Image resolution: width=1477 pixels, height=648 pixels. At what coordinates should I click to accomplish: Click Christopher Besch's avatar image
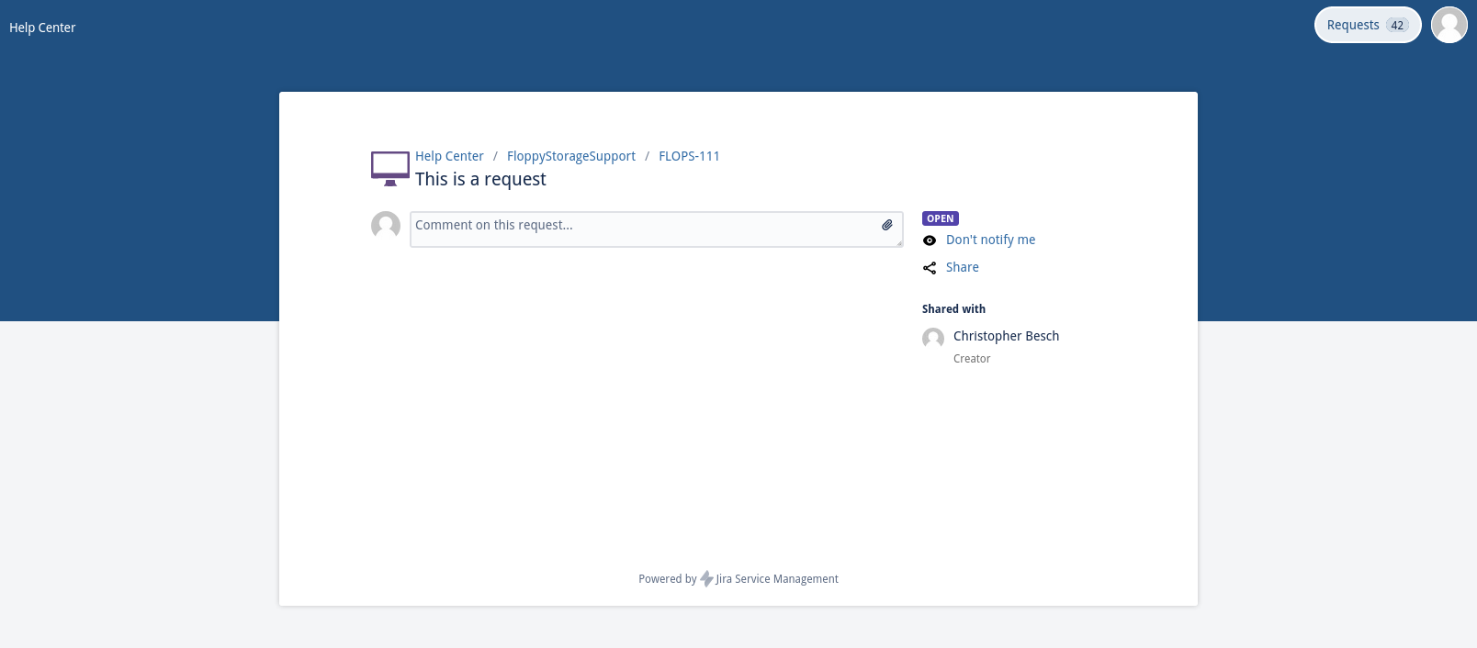click(x=933, y=339)
